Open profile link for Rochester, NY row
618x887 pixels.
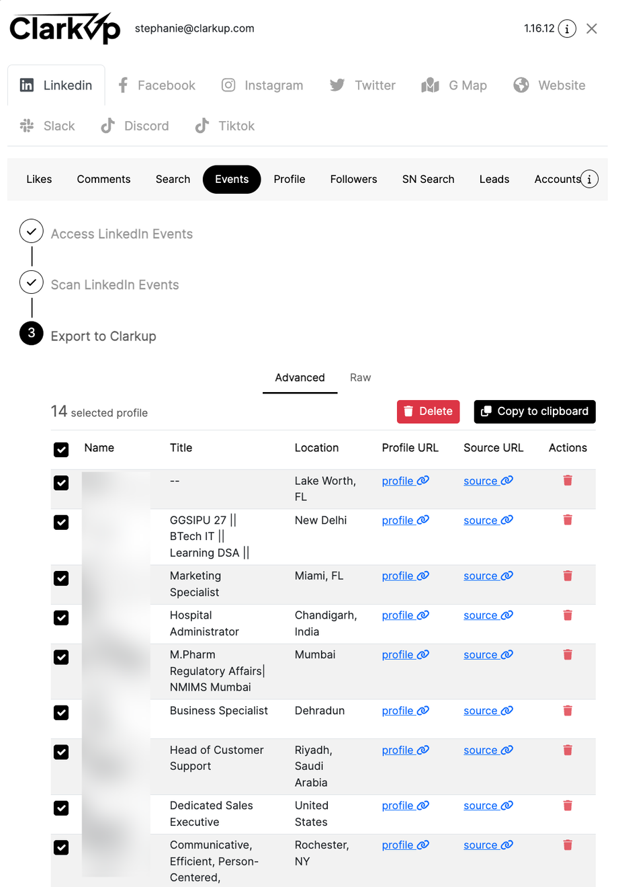[x=405, y=845]
